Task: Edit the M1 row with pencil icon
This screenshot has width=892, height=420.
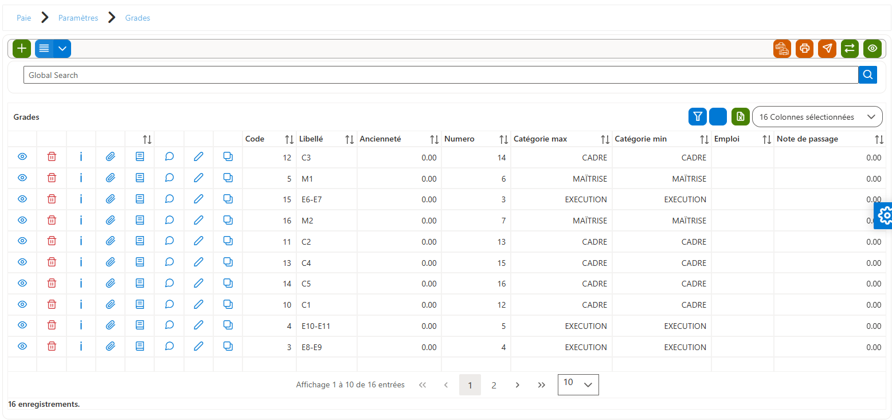Action: (x=198, y=178)
